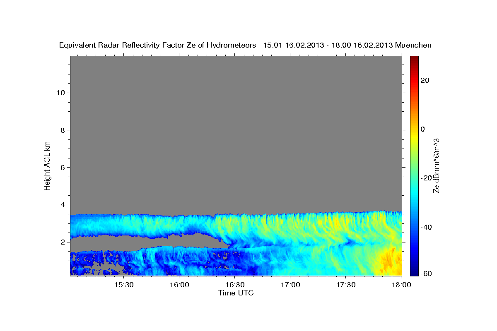Click the colorbar value '20'
Screen dimensions: 497x331
pos(426,80)
